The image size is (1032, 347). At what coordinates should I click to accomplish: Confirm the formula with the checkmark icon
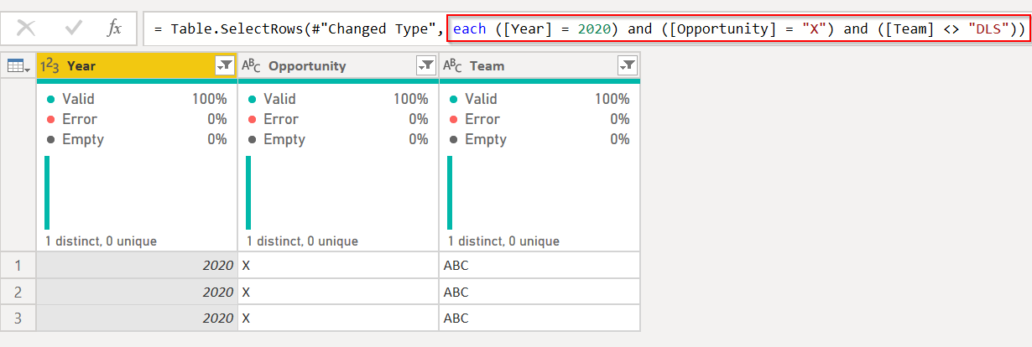[x=73, y=28]
